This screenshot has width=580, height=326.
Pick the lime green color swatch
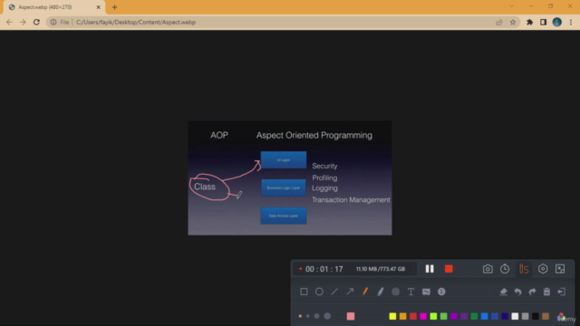tap(433, 316)
